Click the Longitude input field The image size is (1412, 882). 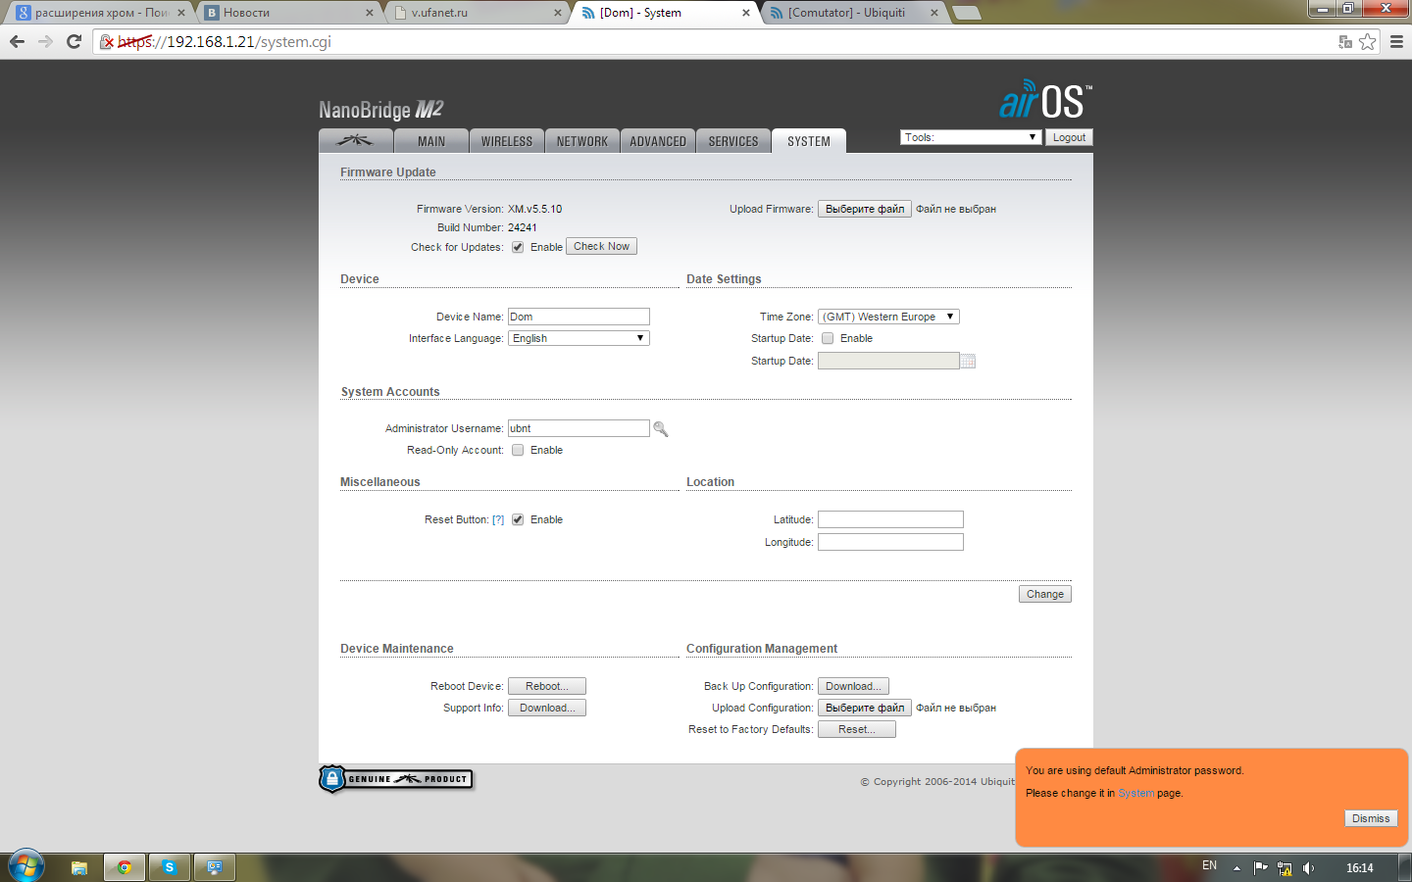(890, 542)
